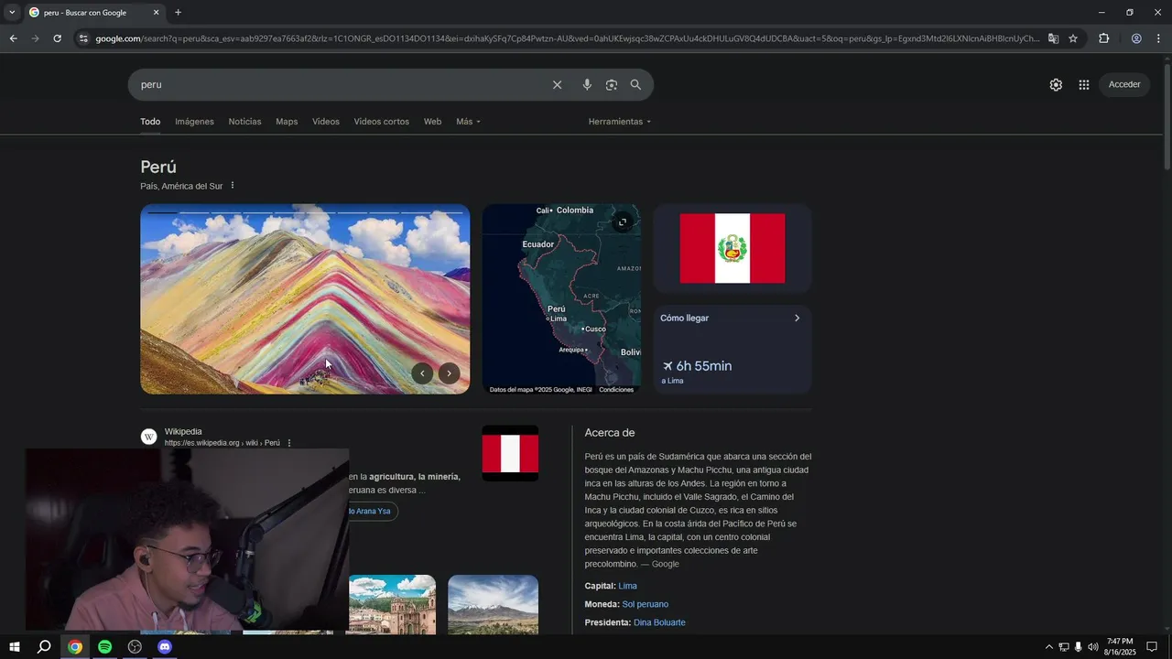Click the Peru flag image
This screenshot has height=659, width=1172.
coord(732,248)
